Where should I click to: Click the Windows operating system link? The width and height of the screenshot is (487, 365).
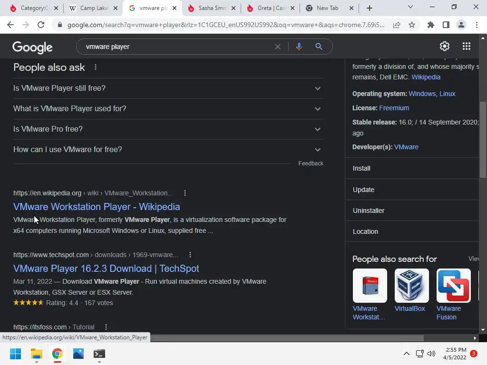[x=422, y=94]
